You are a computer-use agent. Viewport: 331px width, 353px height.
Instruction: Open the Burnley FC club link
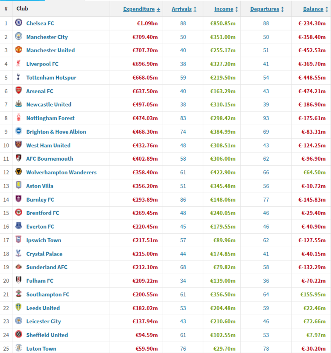[x=40, y=200]
